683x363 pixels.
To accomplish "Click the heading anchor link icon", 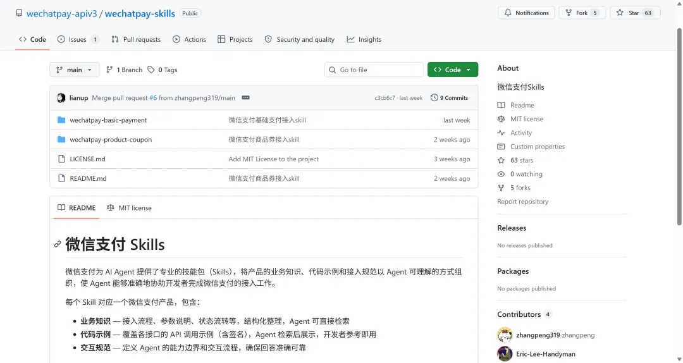I will [x=58, y=244].
